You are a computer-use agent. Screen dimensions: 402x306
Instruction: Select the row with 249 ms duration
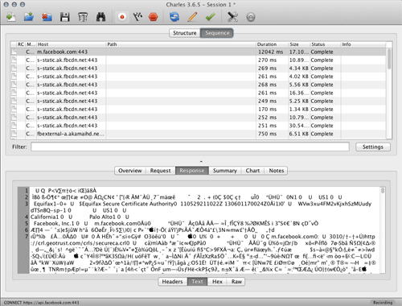click(x=199, y=101)
